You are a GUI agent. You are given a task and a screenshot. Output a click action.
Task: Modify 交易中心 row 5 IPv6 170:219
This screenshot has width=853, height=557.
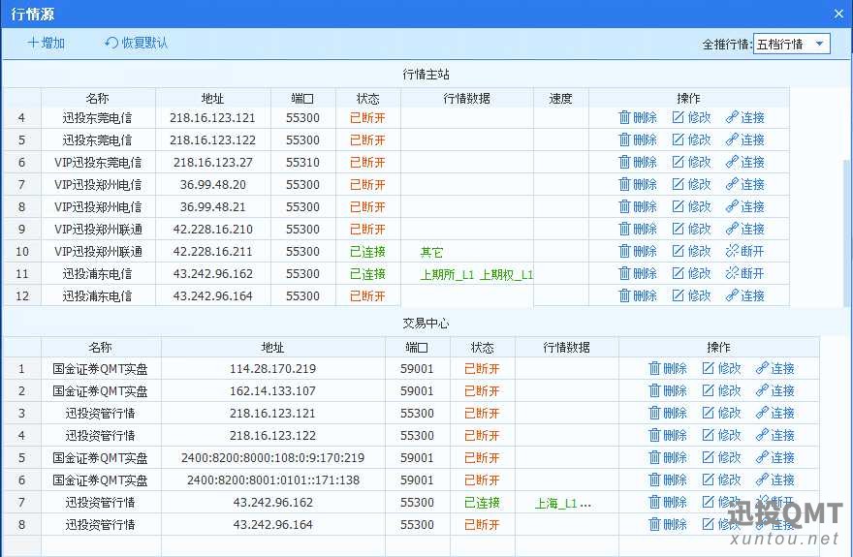pyautogui.click(x=721, y=457)
